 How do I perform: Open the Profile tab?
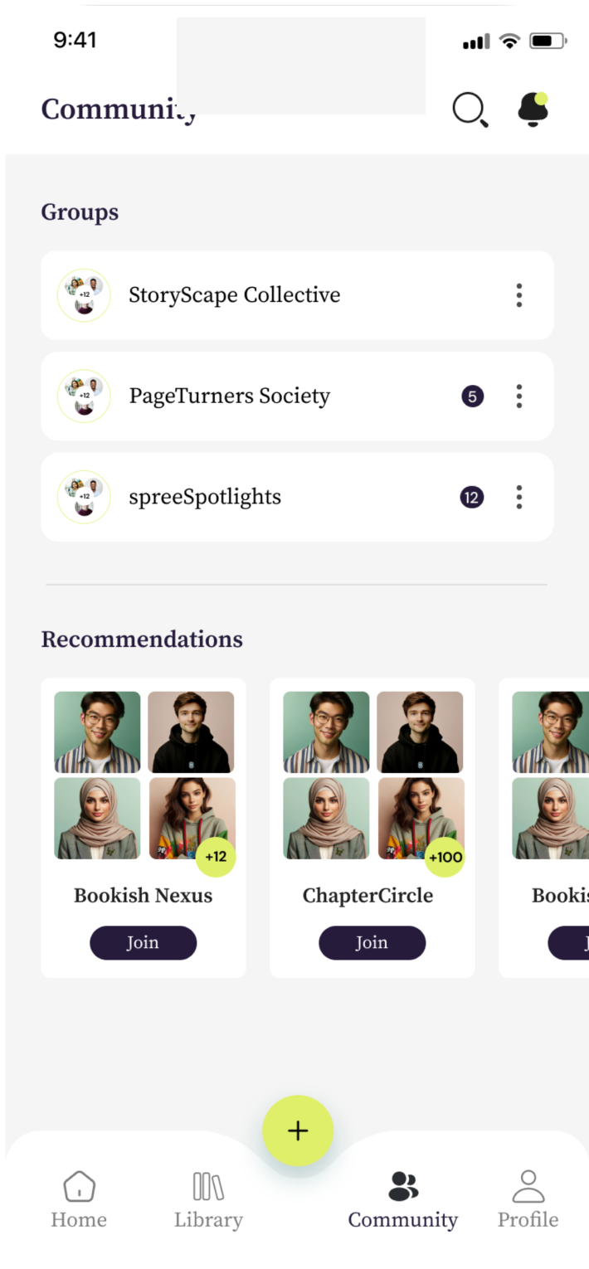tap(528, 1198)
